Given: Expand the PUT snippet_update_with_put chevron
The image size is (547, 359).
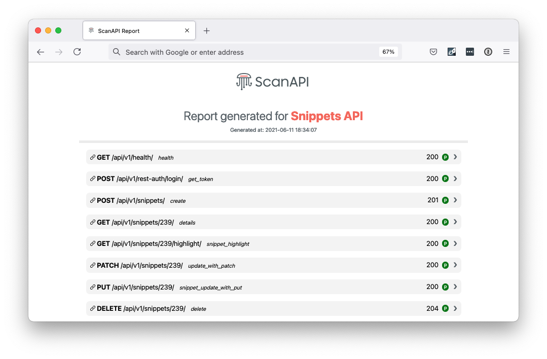Looking at the screenshot, I should point(455,287).
